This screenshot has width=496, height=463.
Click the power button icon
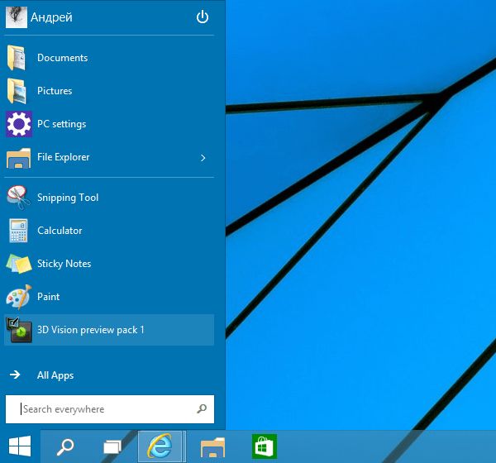tap(203, 17)
